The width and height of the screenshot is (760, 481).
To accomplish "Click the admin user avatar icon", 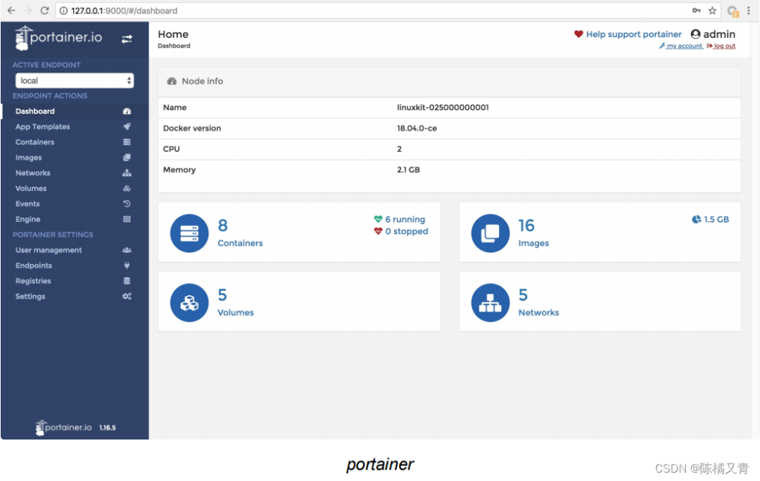I will tap(695, 34).
